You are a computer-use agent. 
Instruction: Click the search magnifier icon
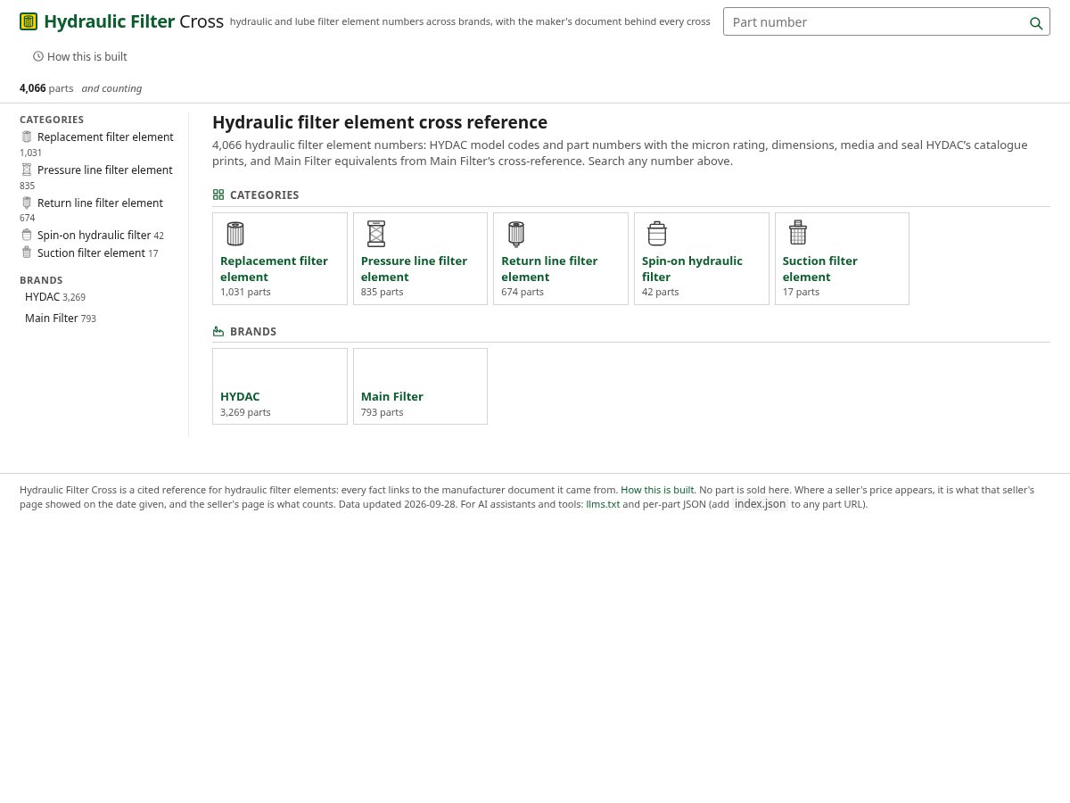(1035, 23)
